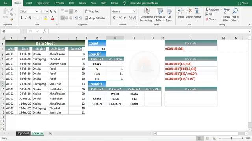The height and width of the screenshot is (141, 252).
Task: Click the zoom in plus button
Action: click(243, 138)
